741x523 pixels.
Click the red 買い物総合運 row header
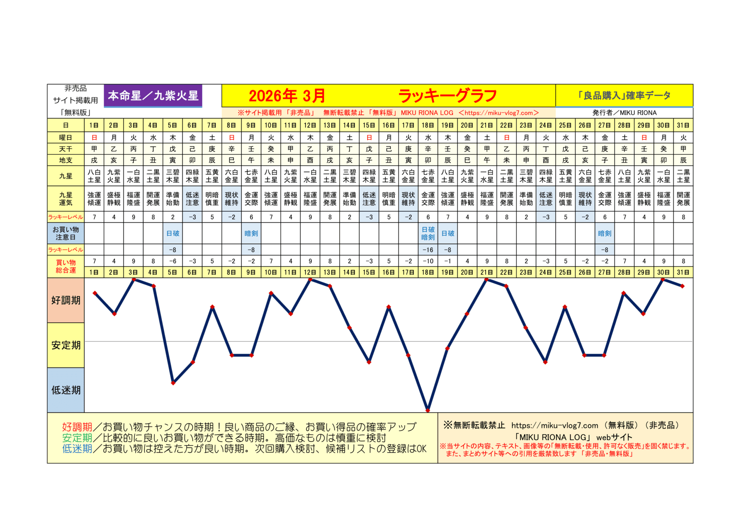coord(66,266)
